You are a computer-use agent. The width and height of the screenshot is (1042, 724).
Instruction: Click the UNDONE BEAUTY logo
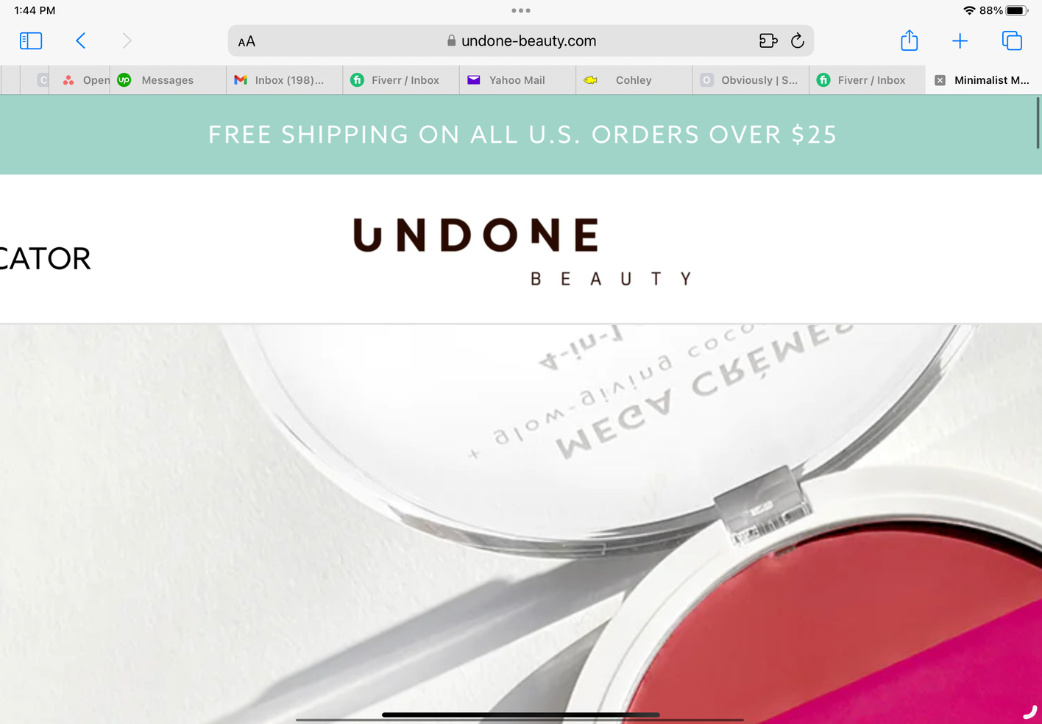pyautogui.click(x=522, y=252)
